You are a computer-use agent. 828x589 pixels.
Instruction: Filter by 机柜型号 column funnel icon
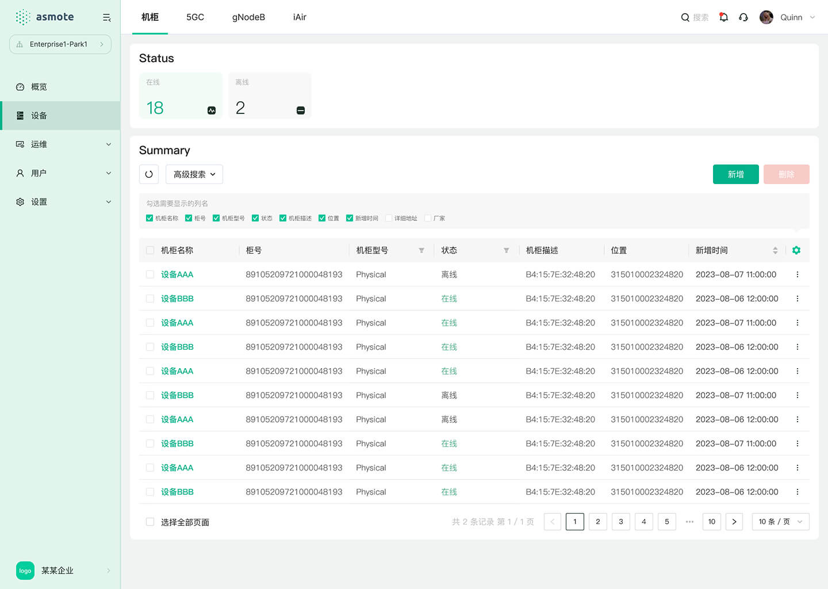pyautogui.click(x=421, y=250)
